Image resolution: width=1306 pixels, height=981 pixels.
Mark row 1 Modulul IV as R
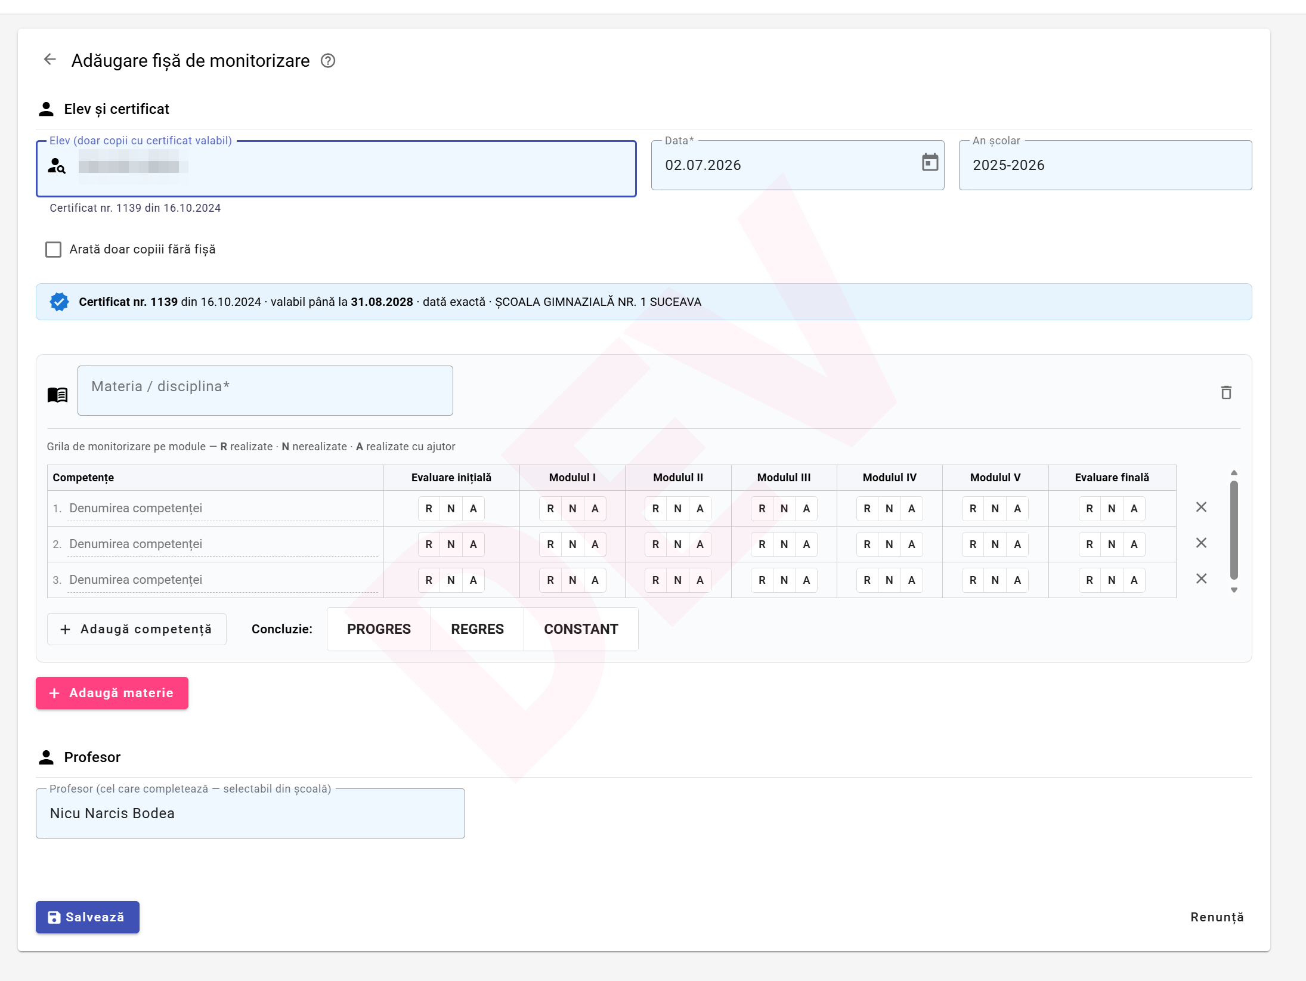867,509
